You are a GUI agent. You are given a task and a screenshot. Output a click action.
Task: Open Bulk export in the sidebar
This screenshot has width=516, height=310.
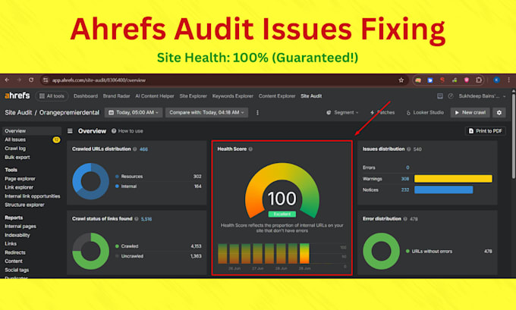coord(17,157)
